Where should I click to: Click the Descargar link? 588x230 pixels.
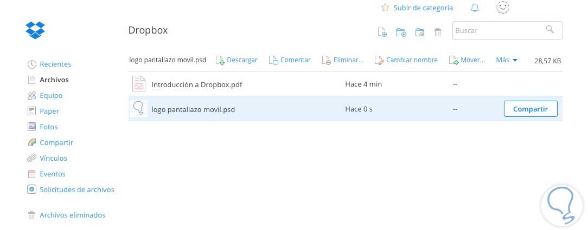click(x=242, y=60)
